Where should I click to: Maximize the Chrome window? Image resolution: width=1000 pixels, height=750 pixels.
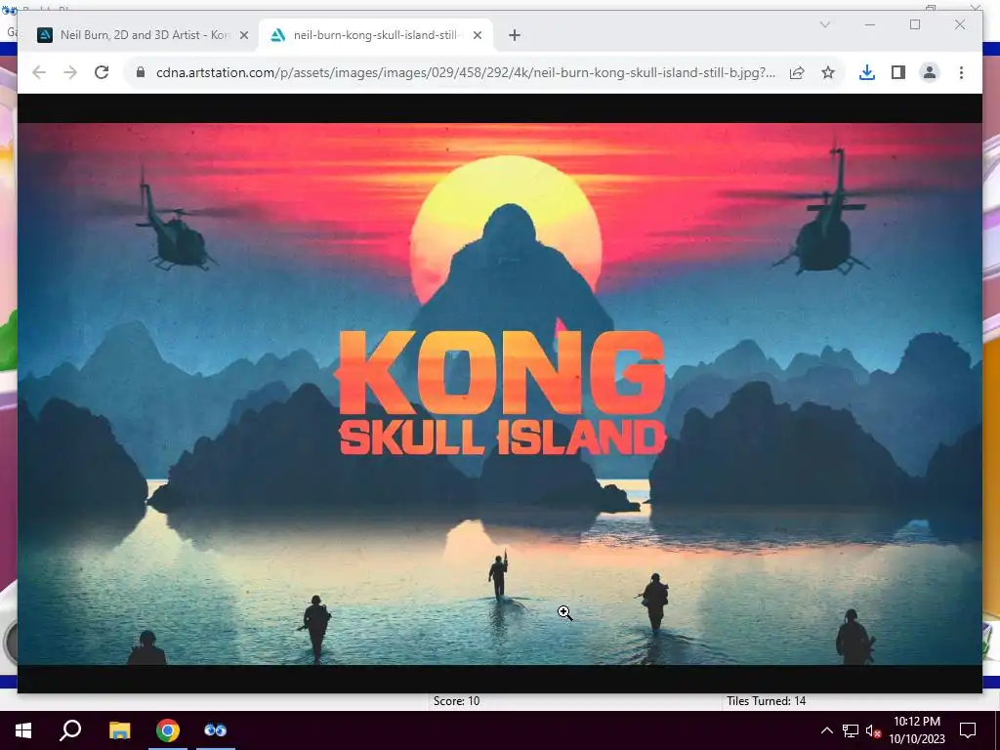click(x=915, y=24)
